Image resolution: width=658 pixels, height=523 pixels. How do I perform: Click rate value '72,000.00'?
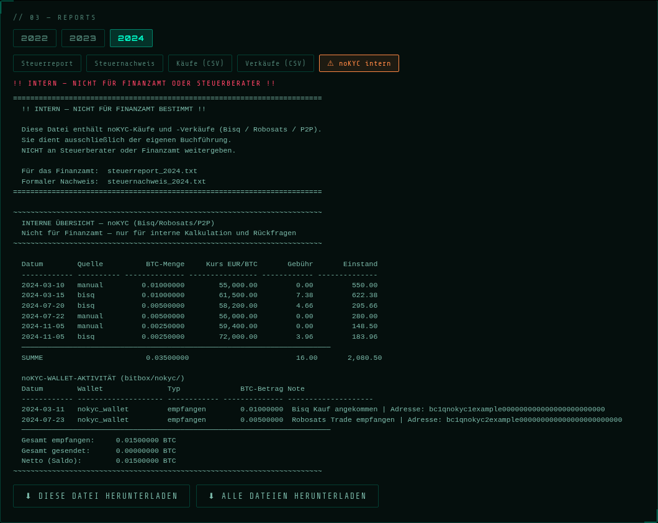tap(238, 337)
